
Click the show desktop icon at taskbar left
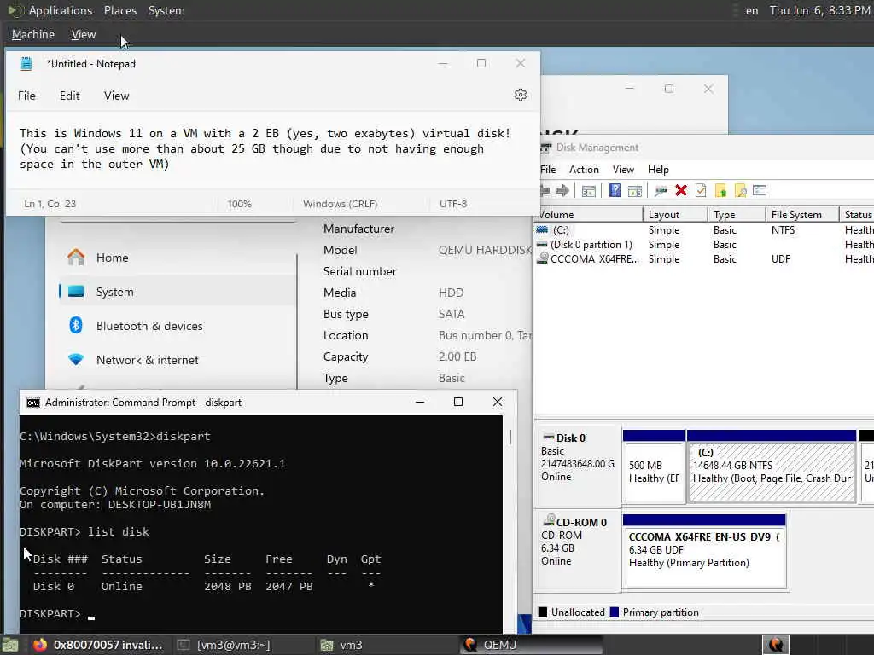click(x=10, y=645)
